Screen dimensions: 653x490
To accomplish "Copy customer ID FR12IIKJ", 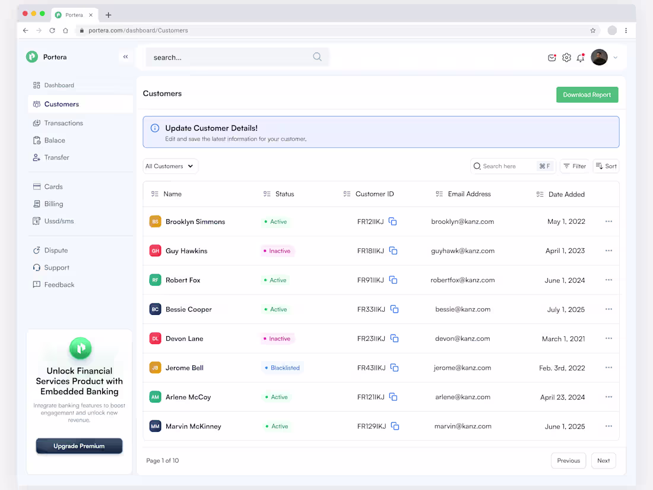I will pyautogui.click(x=393, y=222).
